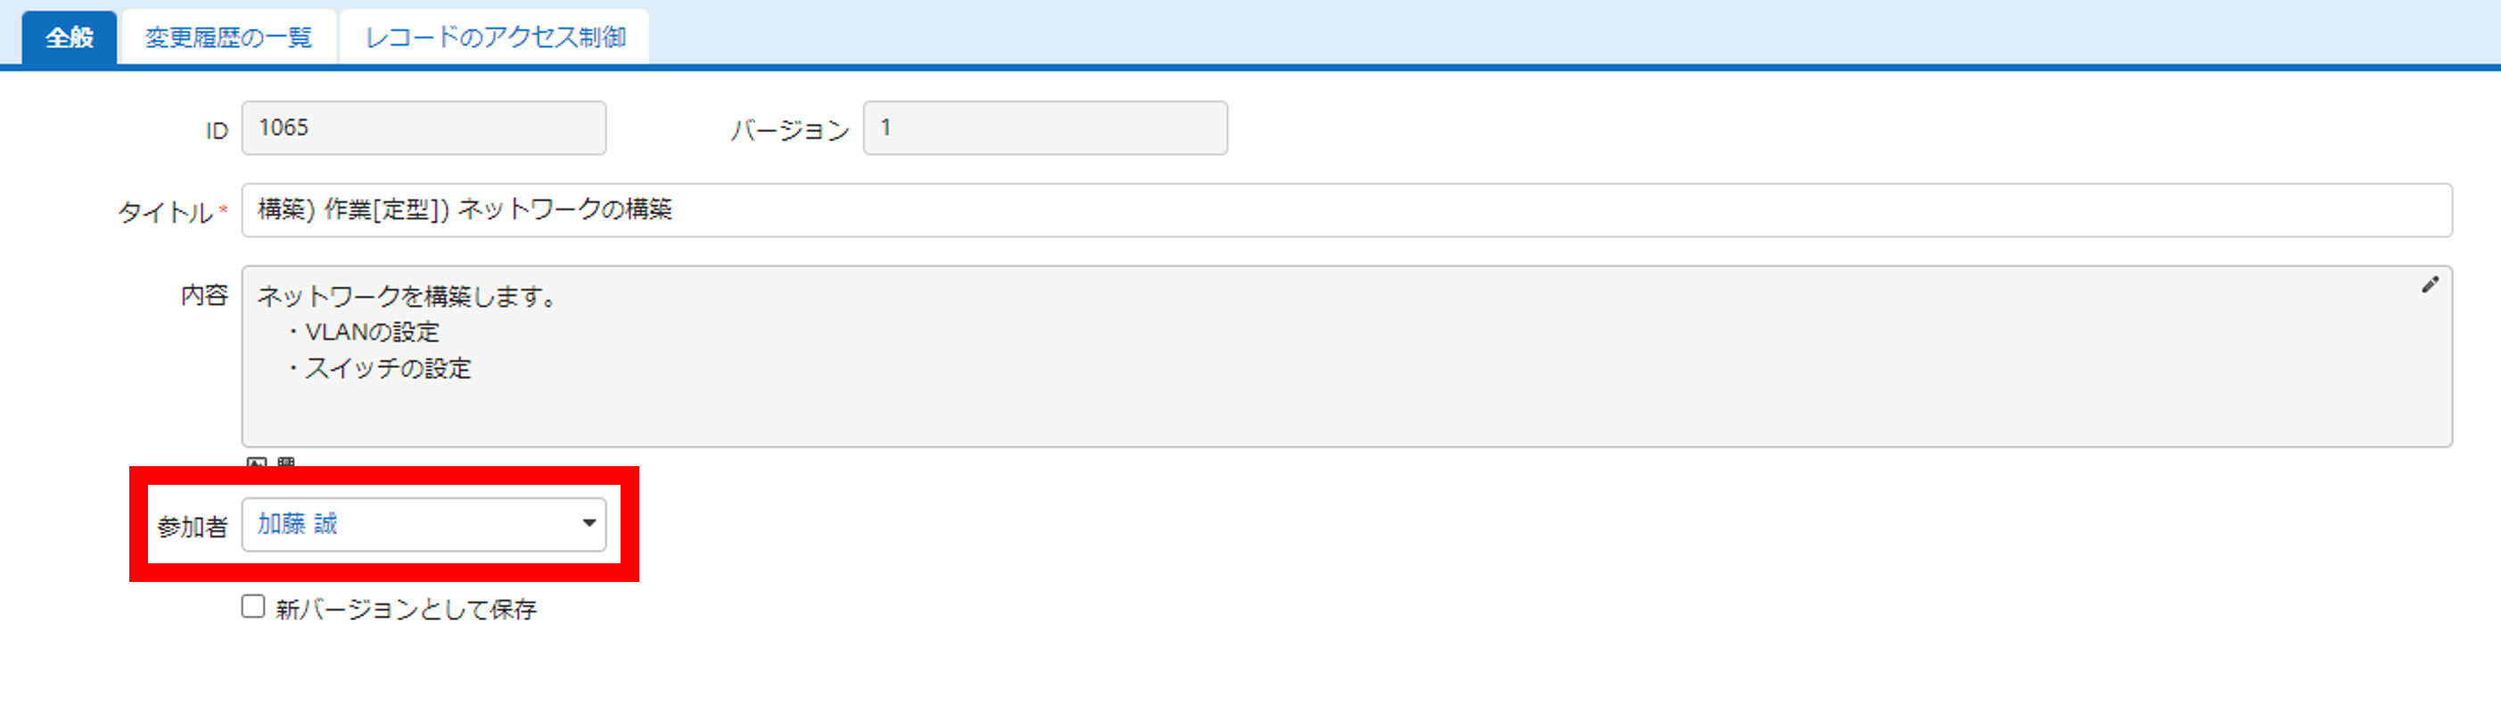Click the pencil edit icon in 内容
This screenshot has height=713, width=2501.
coord(2429,284)
